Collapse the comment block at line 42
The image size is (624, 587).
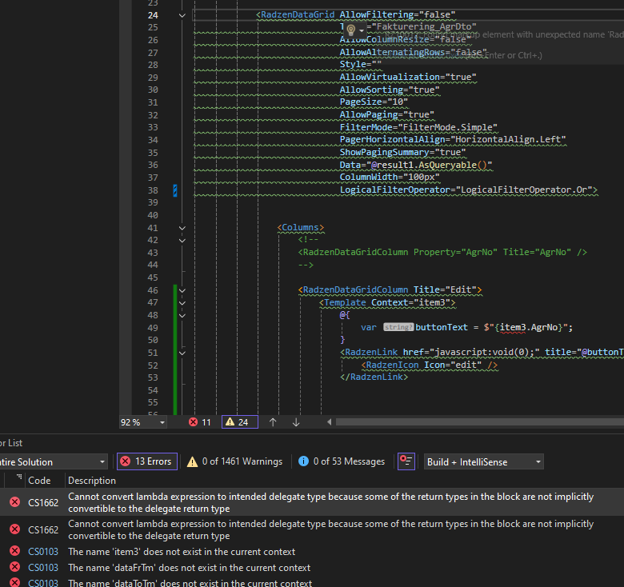[182, 241]
